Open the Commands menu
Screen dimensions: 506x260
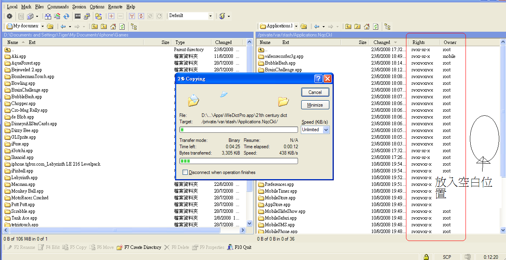[58, 7]
